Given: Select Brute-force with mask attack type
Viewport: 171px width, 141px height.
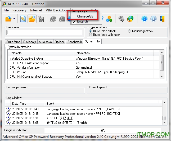Looking at the screenshot, I should [91, 35].
